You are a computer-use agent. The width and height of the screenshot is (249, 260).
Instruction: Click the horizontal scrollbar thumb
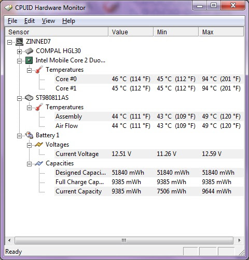coord(124,240)
